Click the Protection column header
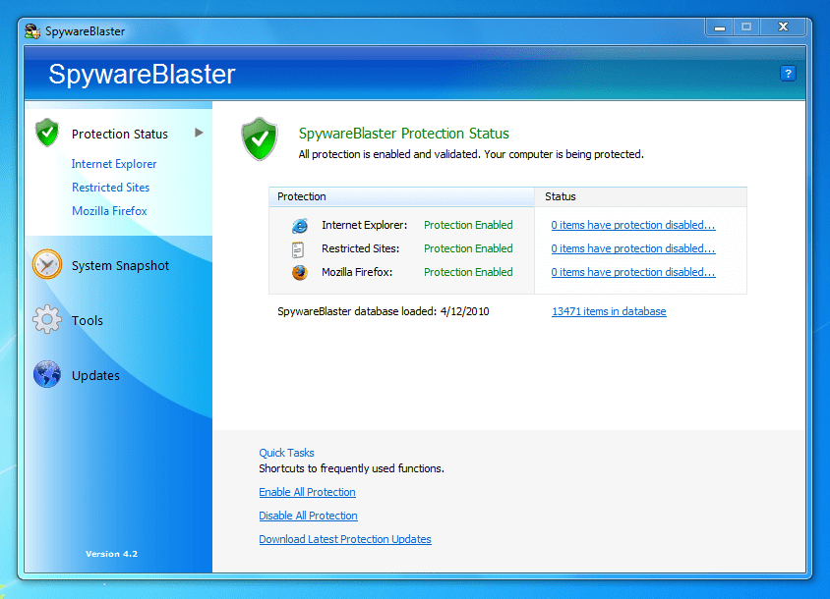 pyautogui.click(x=402, y=196)
